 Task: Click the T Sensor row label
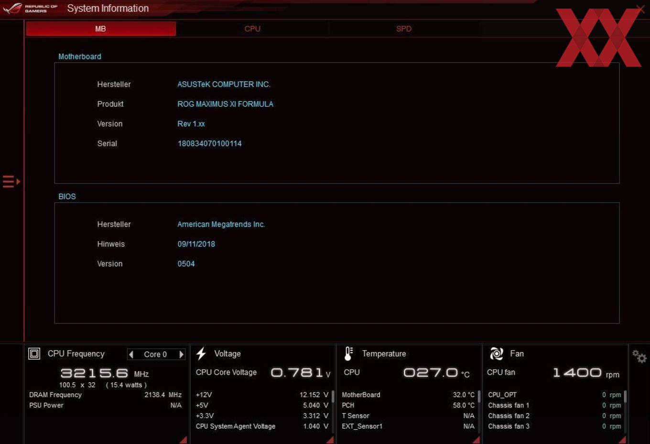(x=356, y=416)
